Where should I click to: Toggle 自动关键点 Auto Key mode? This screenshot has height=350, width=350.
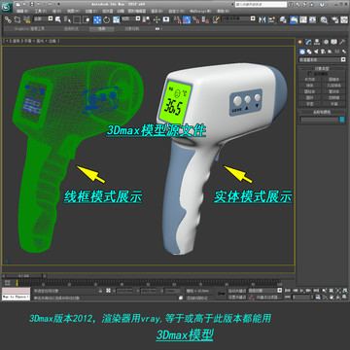[237, 291]
